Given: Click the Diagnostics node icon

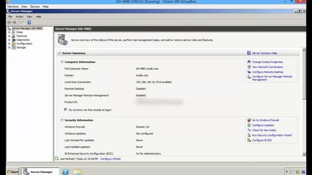Looking at the screenshot, I should pos(14,40).
